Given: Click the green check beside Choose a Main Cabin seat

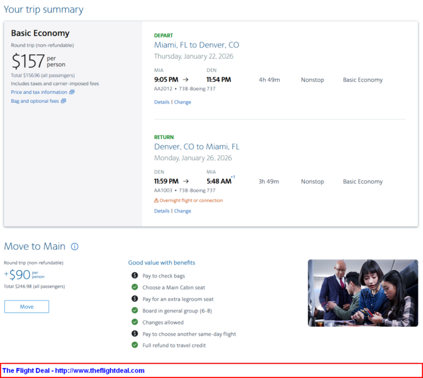Looking at the screenshot, I should [x=134, y=287].
